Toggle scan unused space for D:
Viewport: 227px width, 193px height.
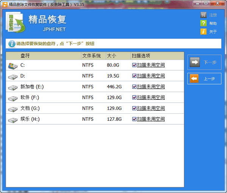[x=134, y=76]
